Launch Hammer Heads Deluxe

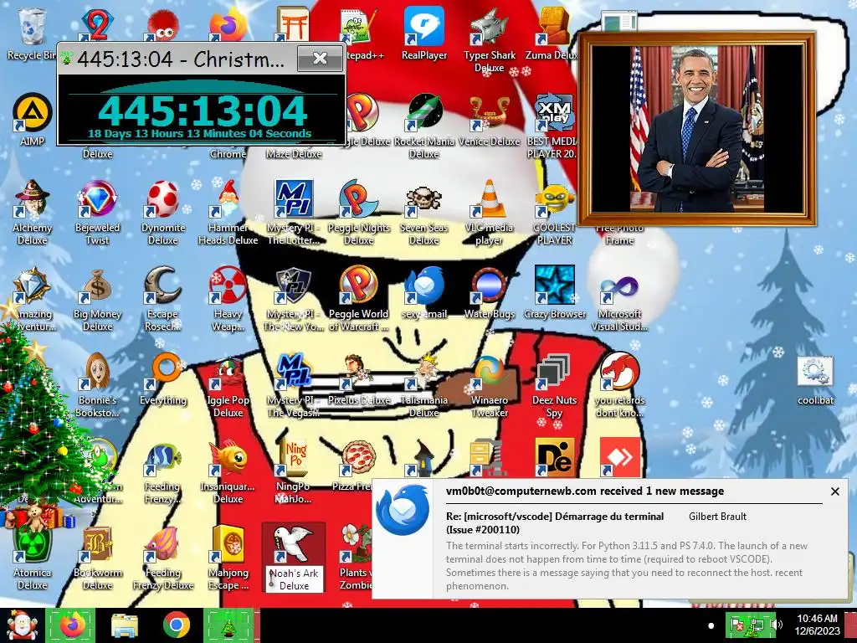click(x=228, y=212)
